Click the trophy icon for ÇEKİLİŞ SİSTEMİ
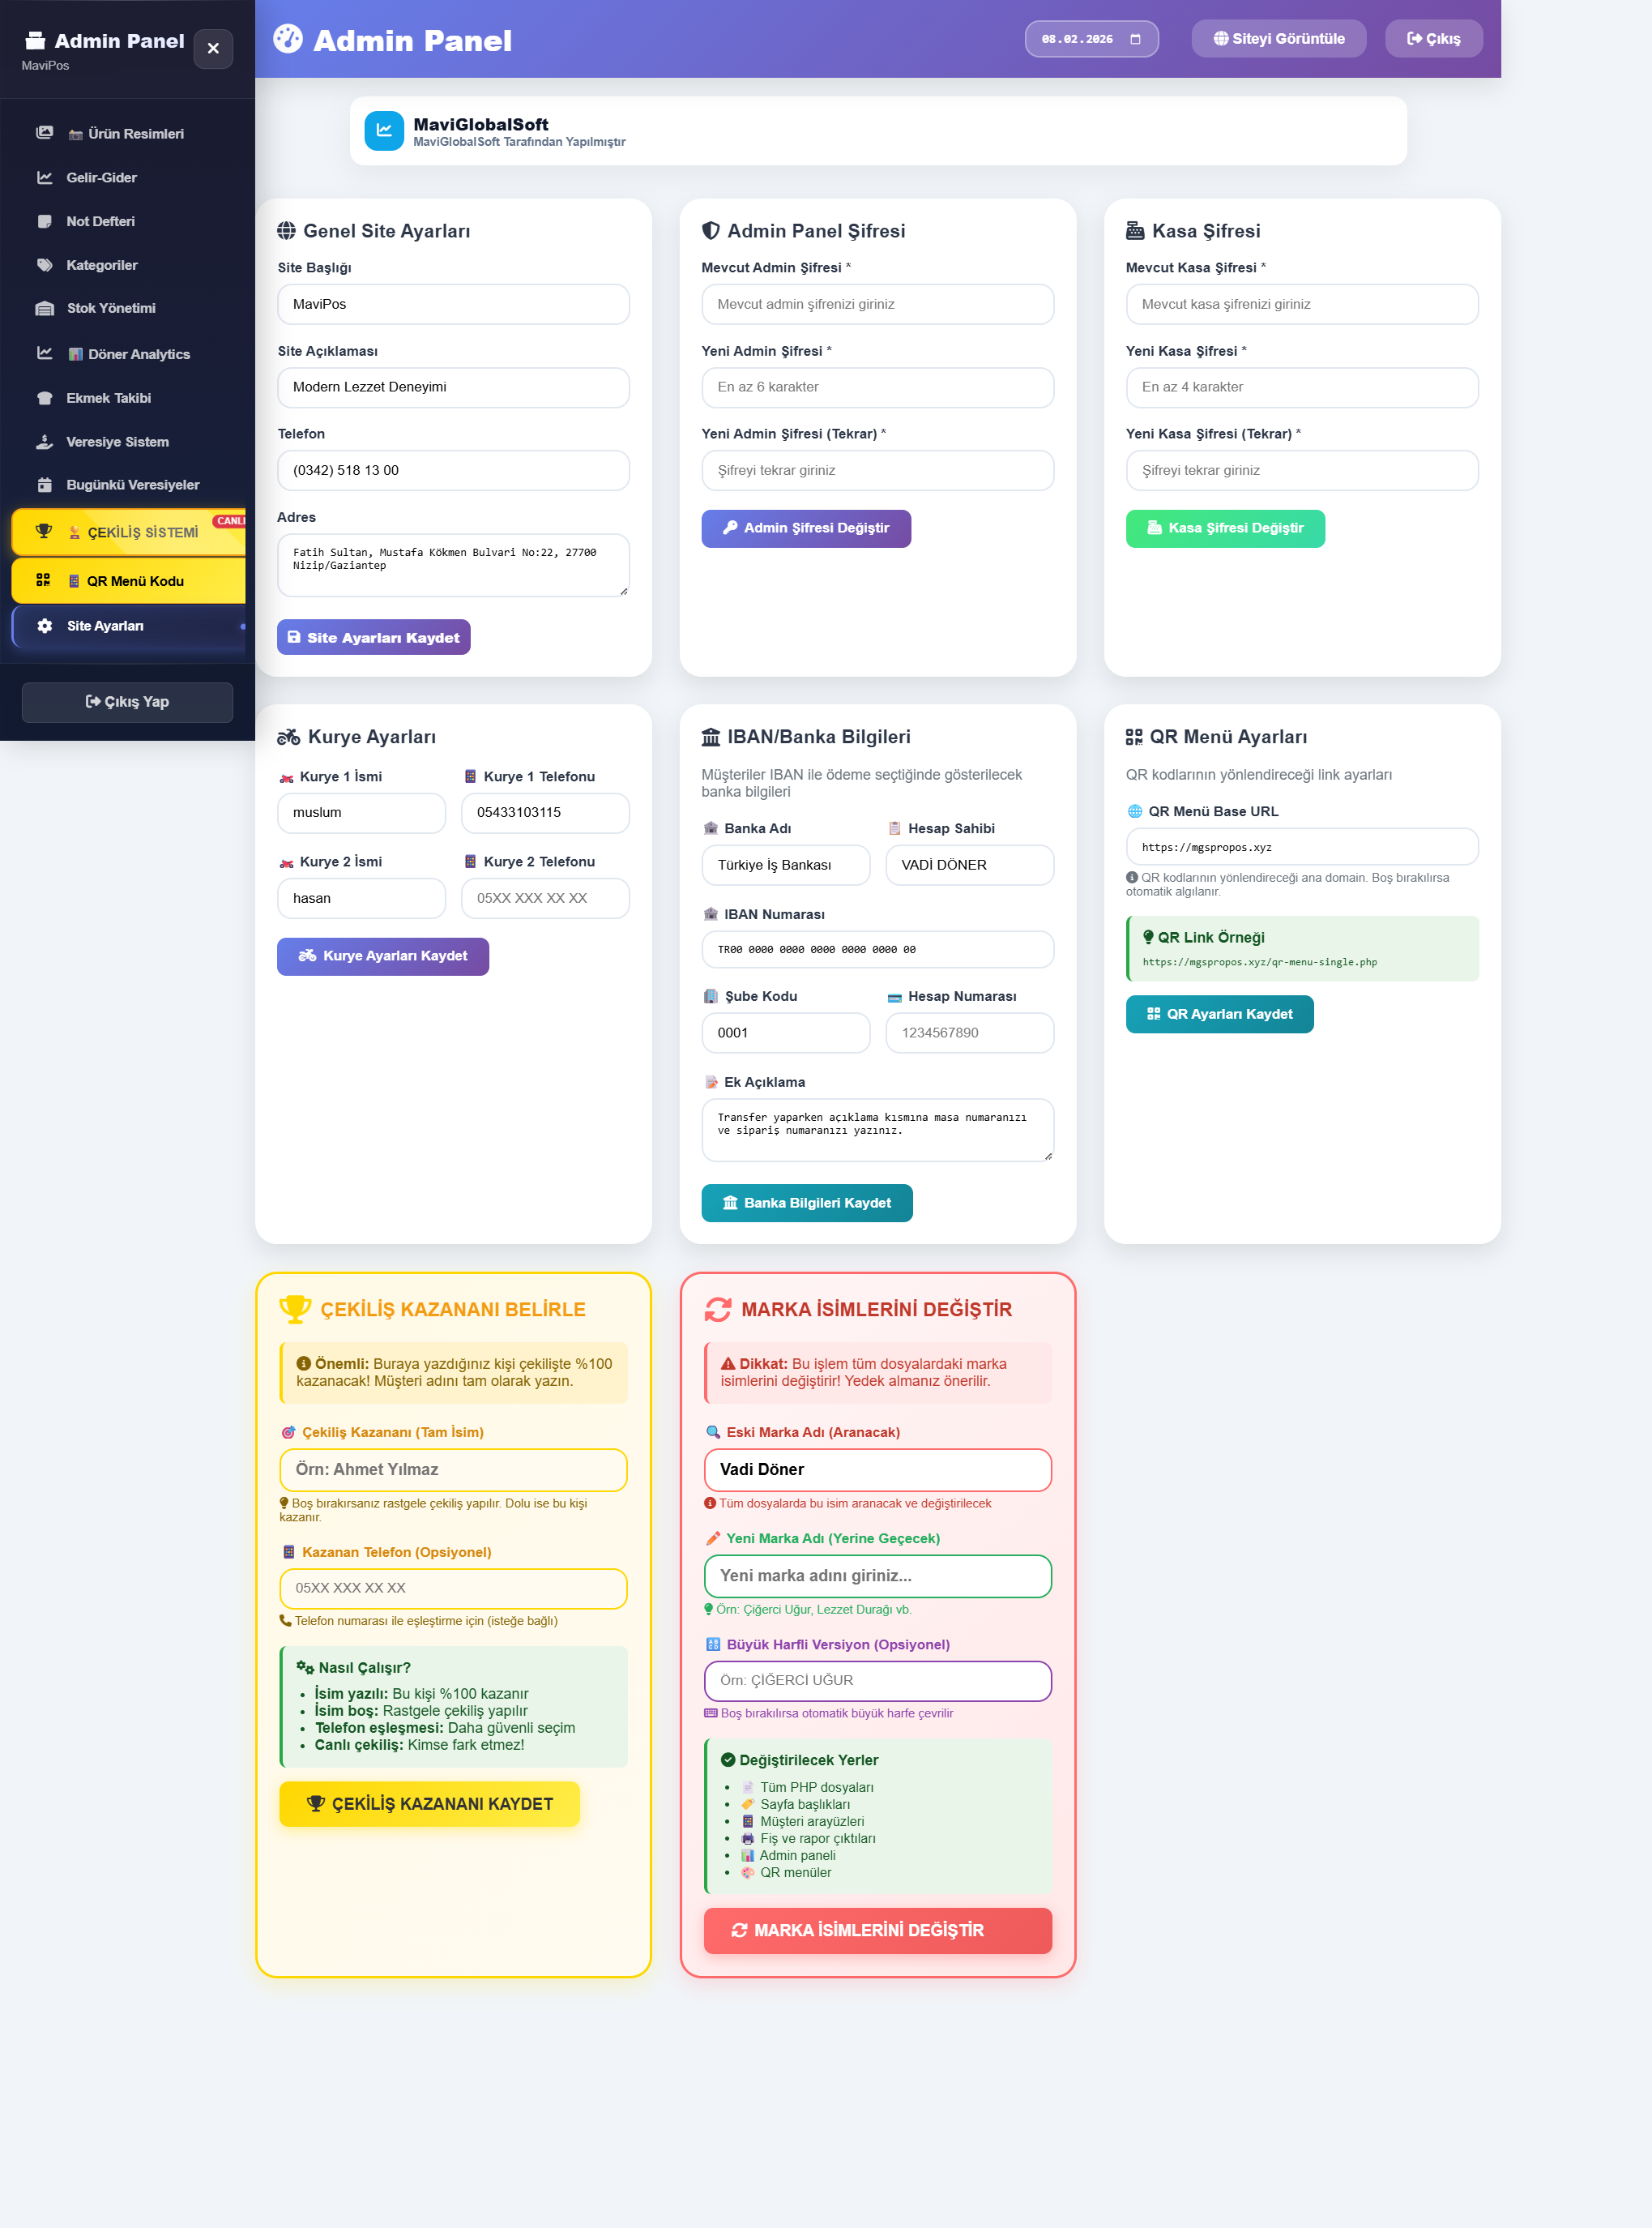 point(44,531)
